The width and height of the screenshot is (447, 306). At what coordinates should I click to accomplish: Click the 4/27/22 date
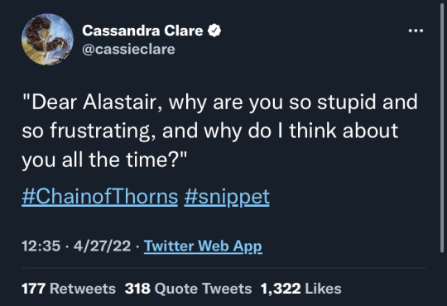coord(102,246)
